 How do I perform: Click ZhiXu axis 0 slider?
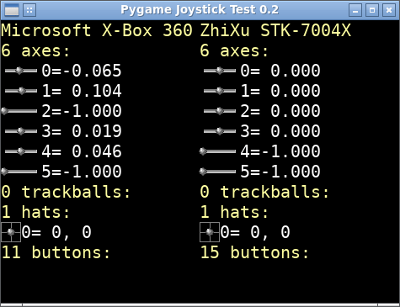point(220,71)
